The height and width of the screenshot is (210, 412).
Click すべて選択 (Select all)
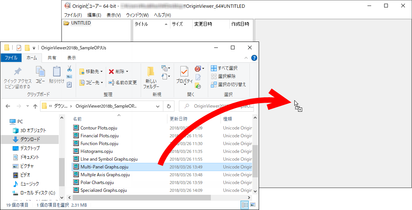pos(224,68)
